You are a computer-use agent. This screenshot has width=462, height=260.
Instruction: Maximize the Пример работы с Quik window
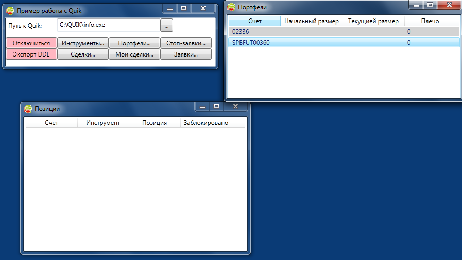coord(184,9)
